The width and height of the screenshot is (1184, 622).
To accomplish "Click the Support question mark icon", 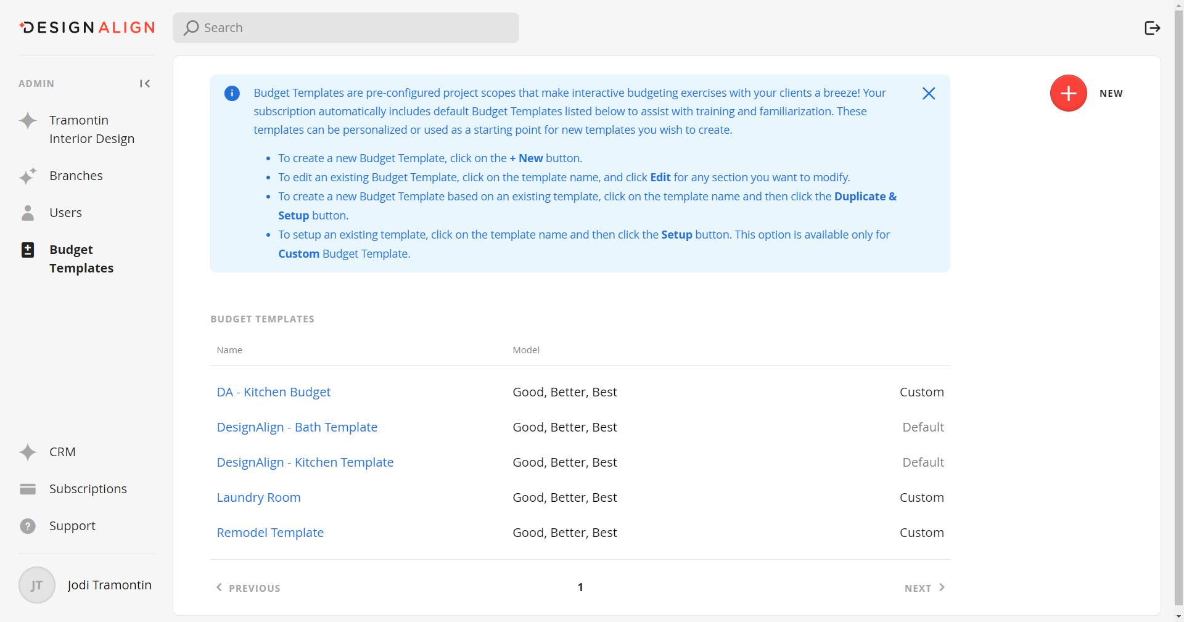I will click(x=28, y=526).
